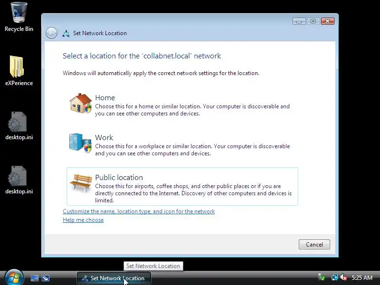The width and height of the screenshot is (380, 285).
Task: Select the lower desktop.ini file icon
Action: [17, 176]
